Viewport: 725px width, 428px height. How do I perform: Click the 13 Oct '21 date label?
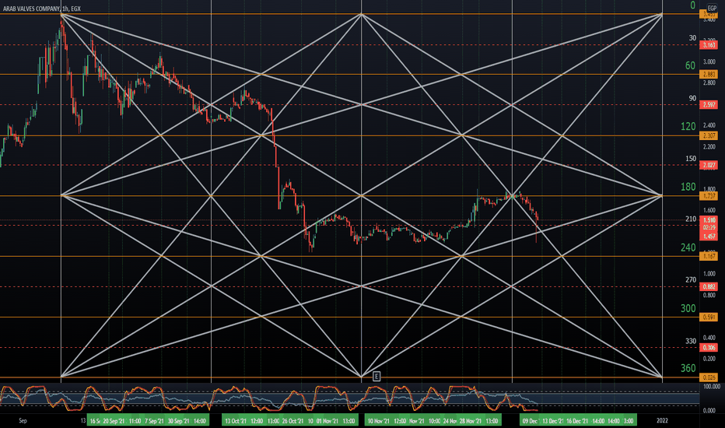click(x=236, y=421)
